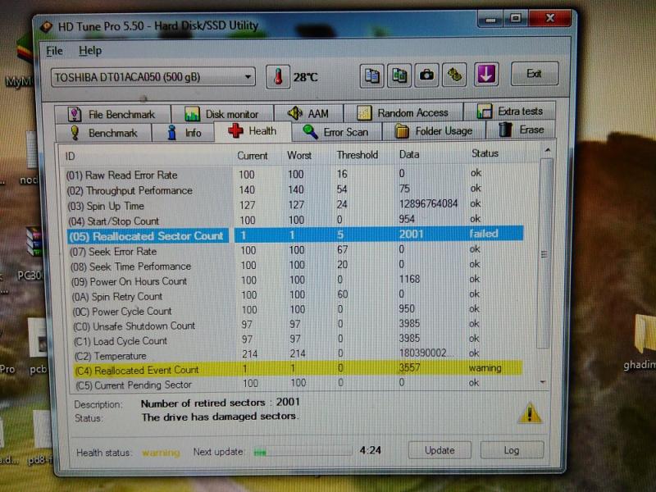Select the Throughput Performance row
Screen dimensions: 656x492
[x=294, y=189]
